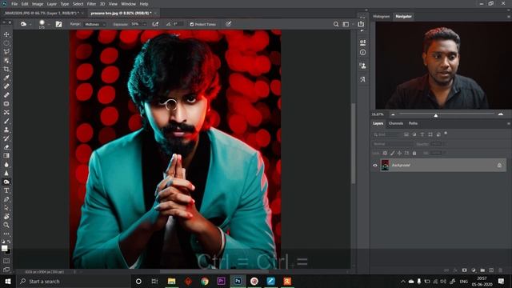Change screen mode icon at toolbox bottom
Screen dimensions: 512x288
coord(6,270)
